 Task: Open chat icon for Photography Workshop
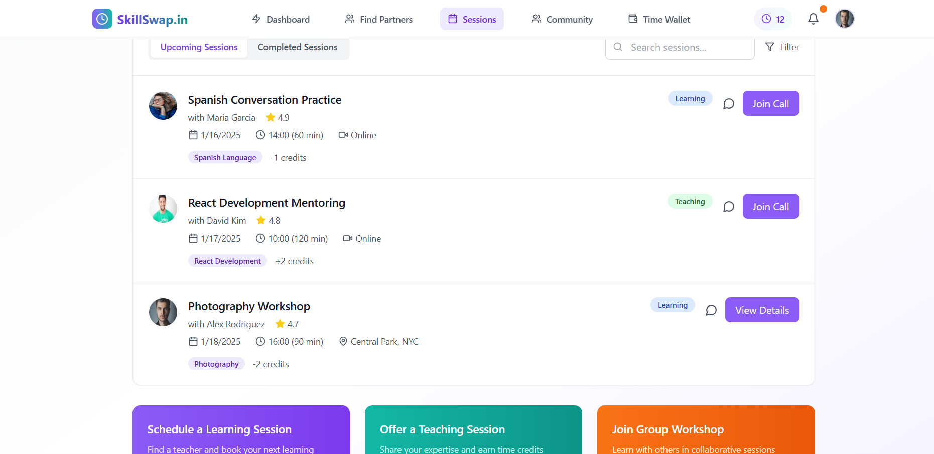tap(711, 310)
